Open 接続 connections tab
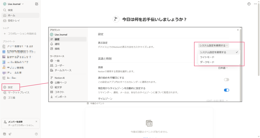Image resolution: width=260 pixels, height=138 pixels. point(68,49)
